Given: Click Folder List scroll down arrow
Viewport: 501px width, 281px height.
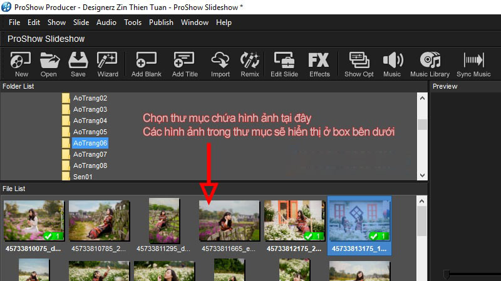Looking at the screenshot, I should [x=422, y=175].
